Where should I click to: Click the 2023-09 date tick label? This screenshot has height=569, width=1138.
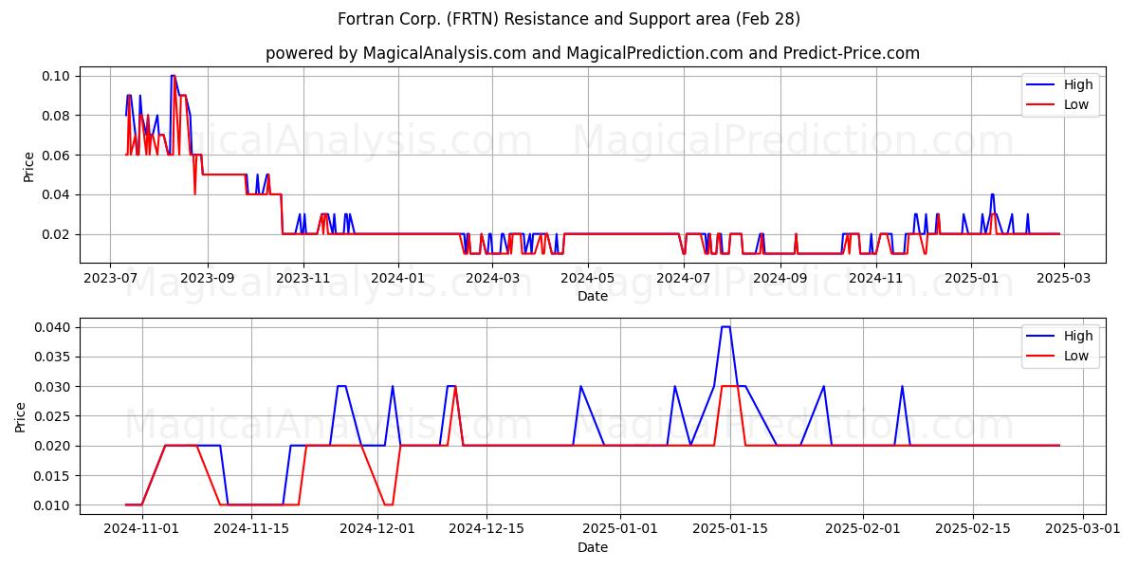pos(207,278)
